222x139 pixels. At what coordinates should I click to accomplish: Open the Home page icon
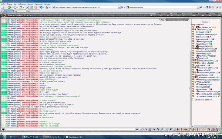36,7
